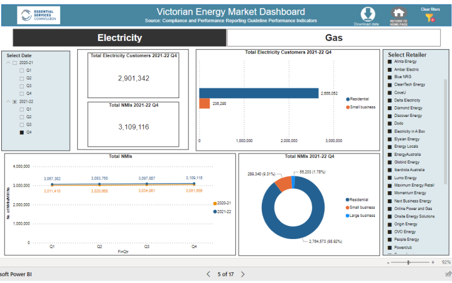Untick Q4 under 2021-22

click(x=21, y=133)
